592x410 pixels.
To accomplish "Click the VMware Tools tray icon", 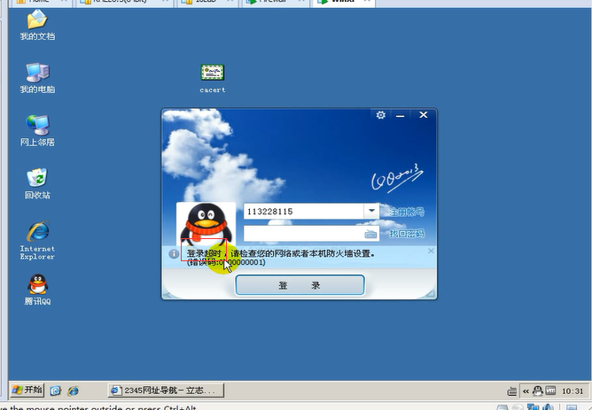I will 550,391.
